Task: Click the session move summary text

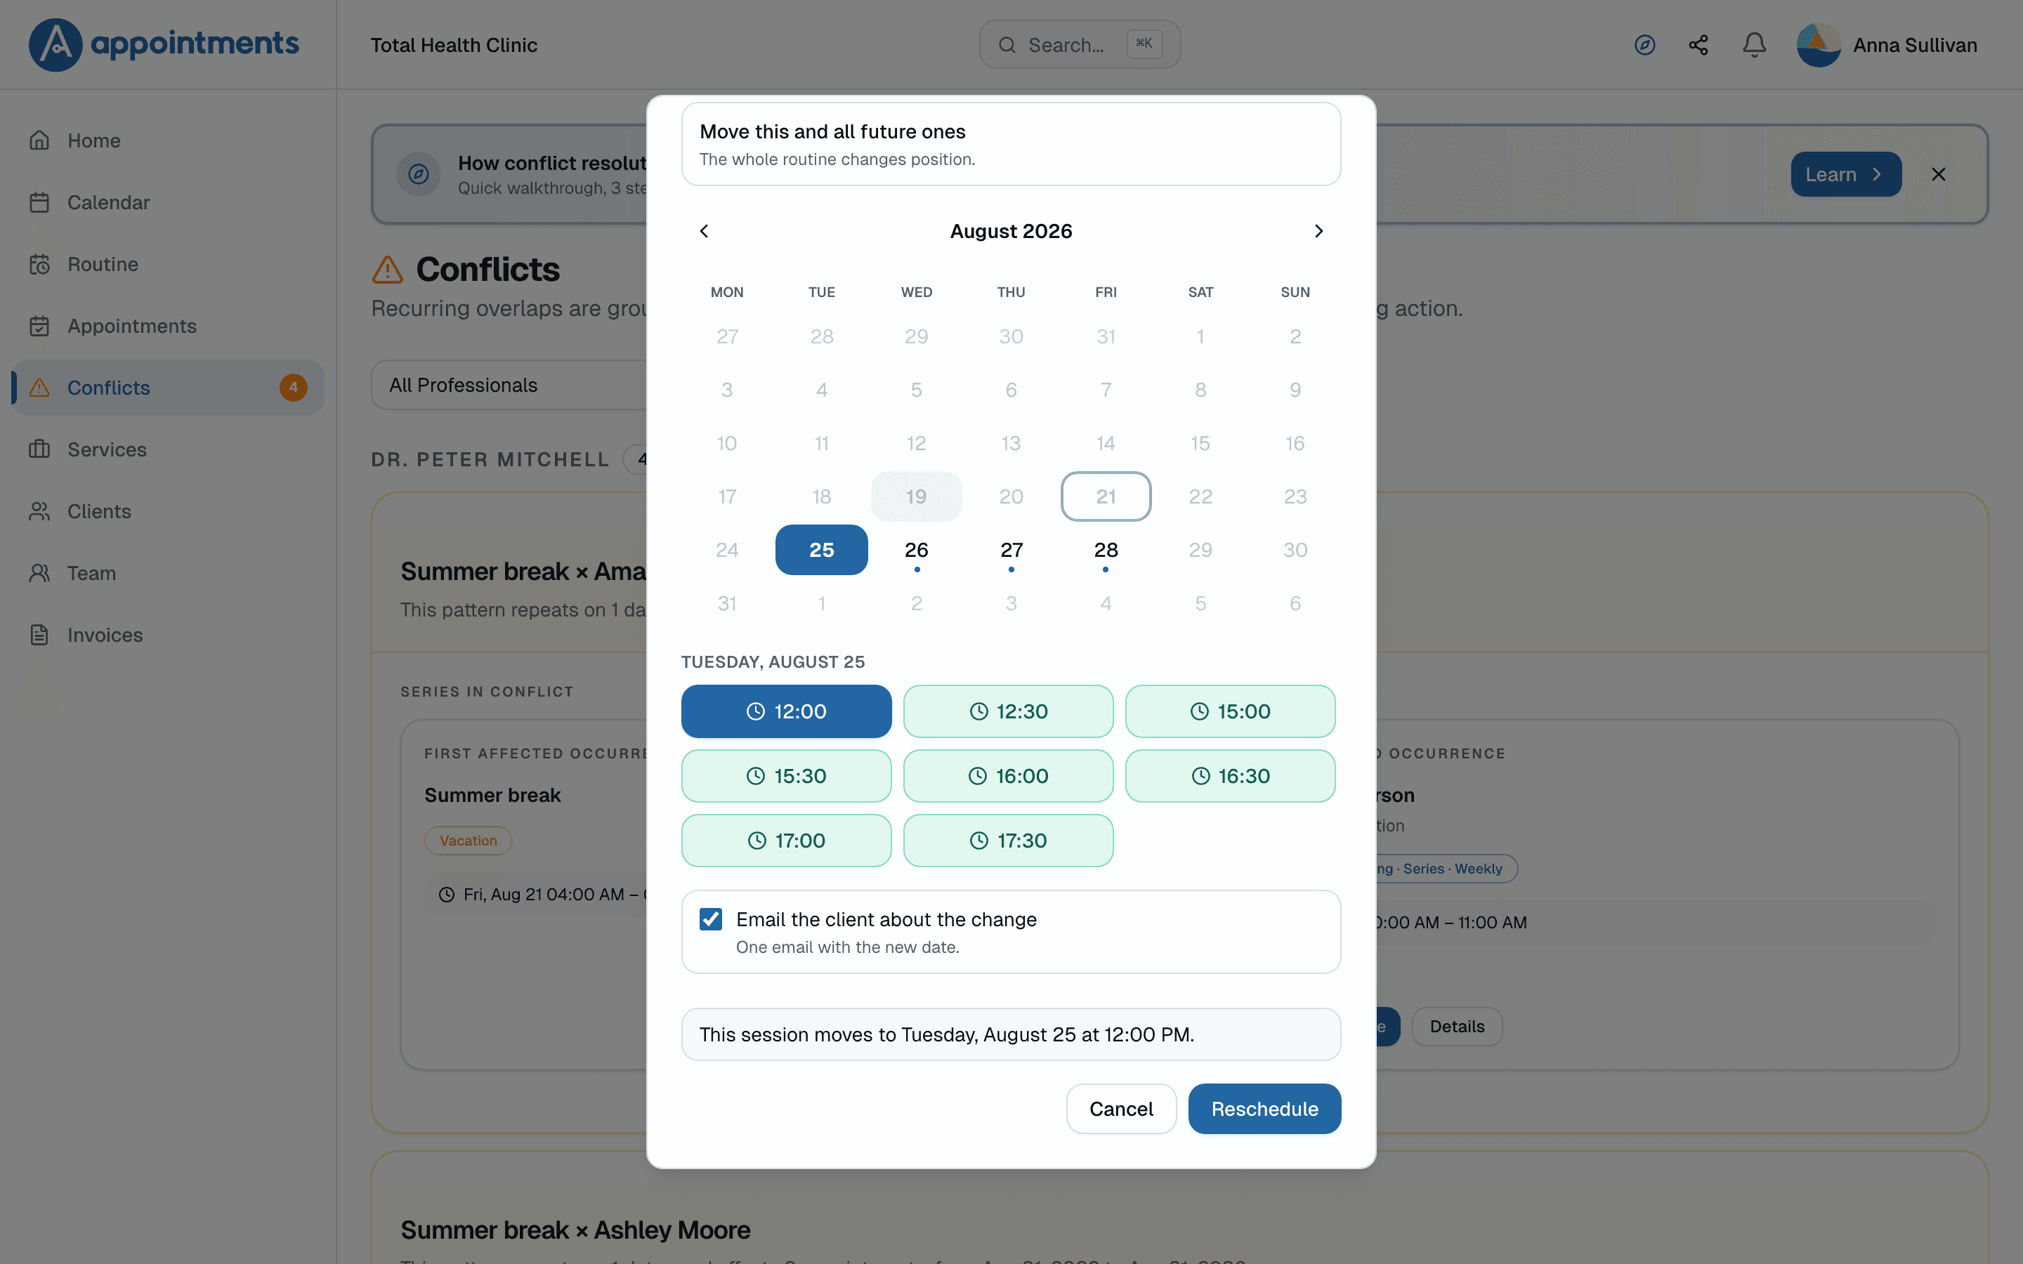Action: [946, 1035]
